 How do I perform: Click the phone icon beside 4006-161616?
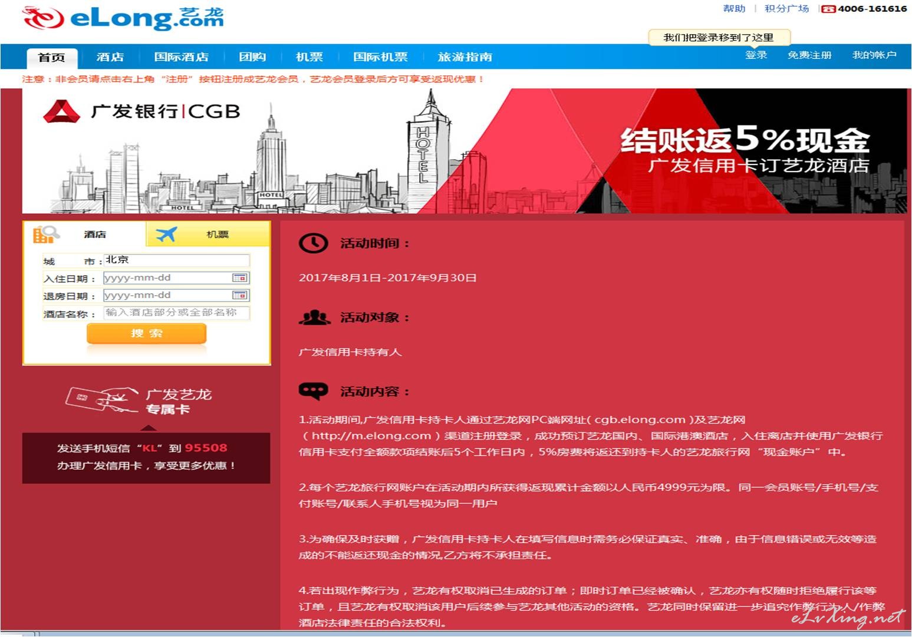pos(828,9)
